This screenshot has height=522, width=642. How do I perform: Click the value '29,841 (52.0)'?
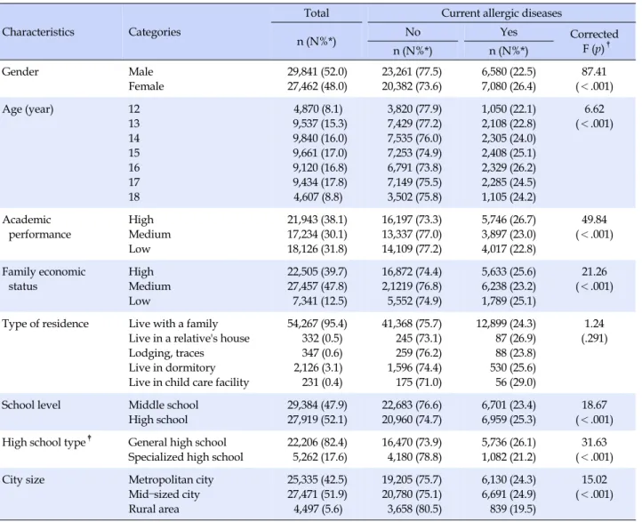click(x=317, y=72)
